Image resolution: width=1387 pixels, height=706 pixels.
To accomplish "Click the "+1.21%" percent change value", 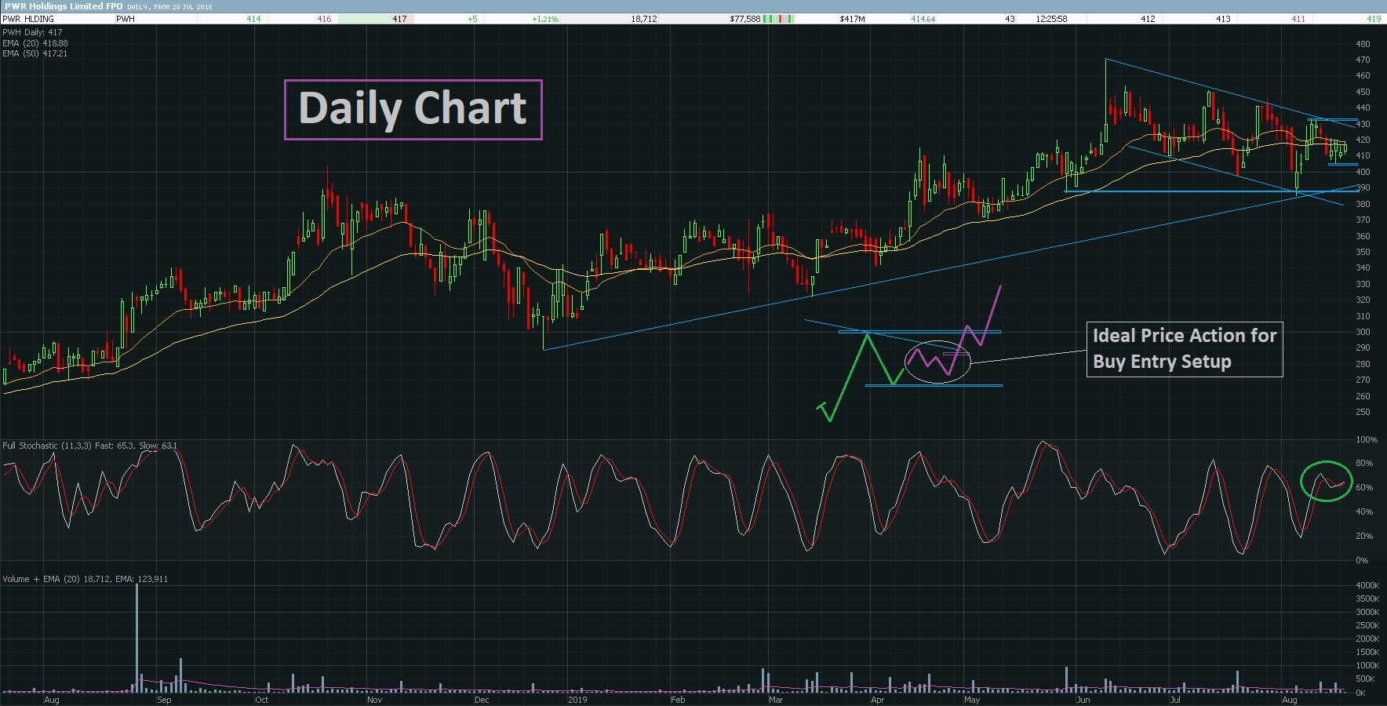I will (545, 19).
